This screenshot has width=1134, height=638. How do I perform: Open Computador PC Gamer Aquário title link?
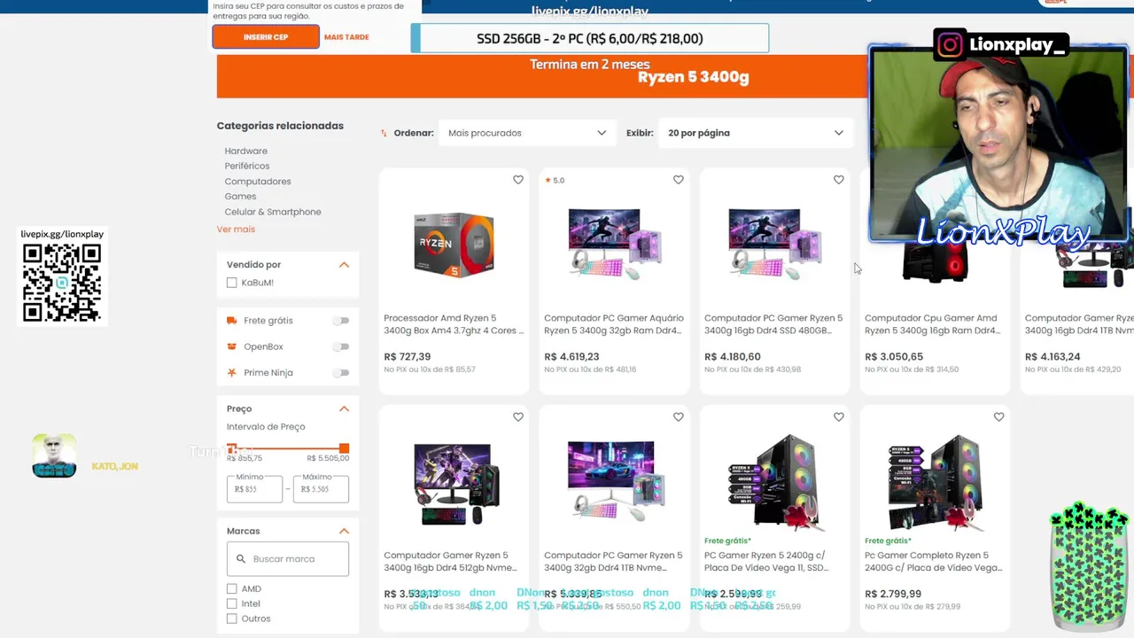[614, 324]
